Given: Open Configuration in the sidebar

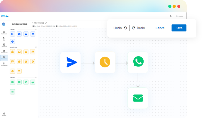Looking at the screenshot, I should tap(4, 64).
